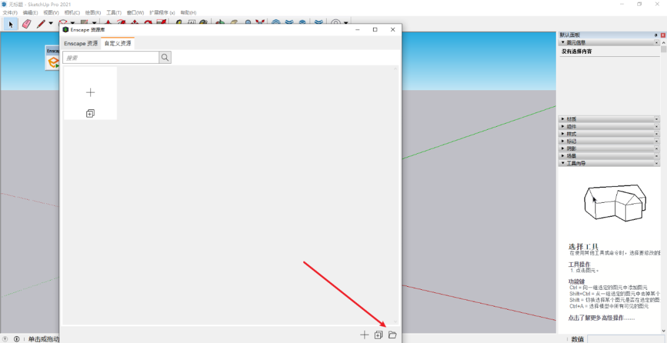Screen dimensions: 667x343
Task: Select the Eraser tool
Action: [x=26, y=23]
